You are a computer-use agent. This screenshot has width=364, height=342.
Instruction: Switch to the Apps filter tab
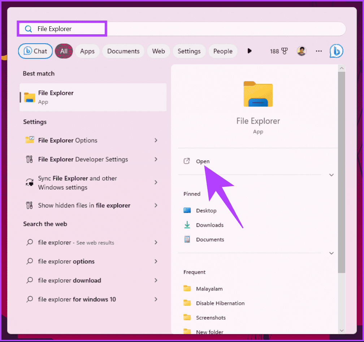(x=87, y=51)
